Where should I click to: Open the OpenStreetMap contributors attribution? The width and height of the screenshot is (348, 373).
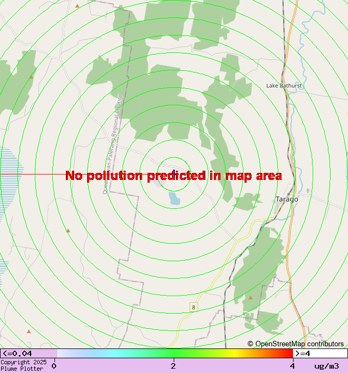(296, 344)
